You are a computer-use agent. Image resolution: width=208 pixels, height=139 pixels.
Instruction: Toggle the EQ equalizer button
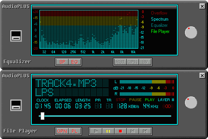coord(74,62)
